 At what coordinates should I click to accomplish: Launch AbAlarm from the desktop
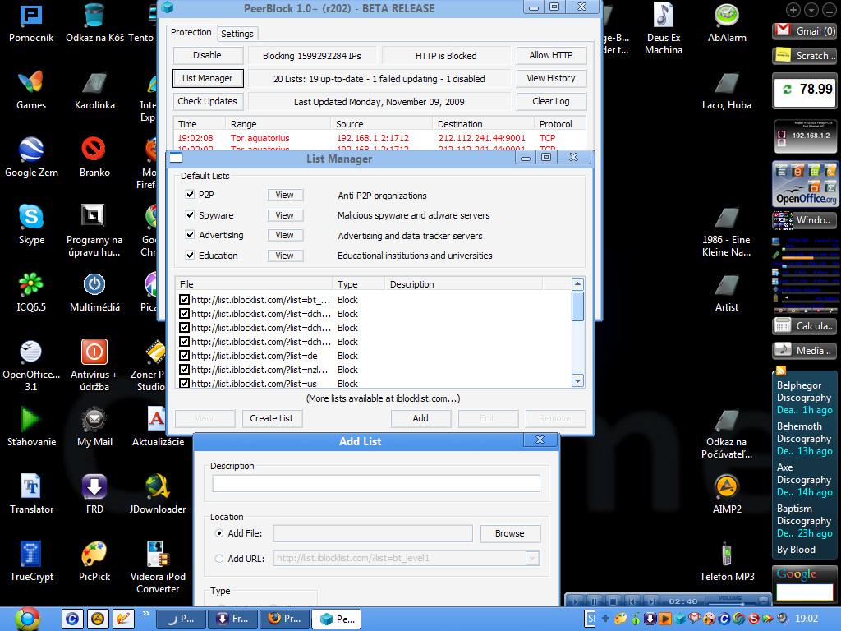click(x=727, y=22)
